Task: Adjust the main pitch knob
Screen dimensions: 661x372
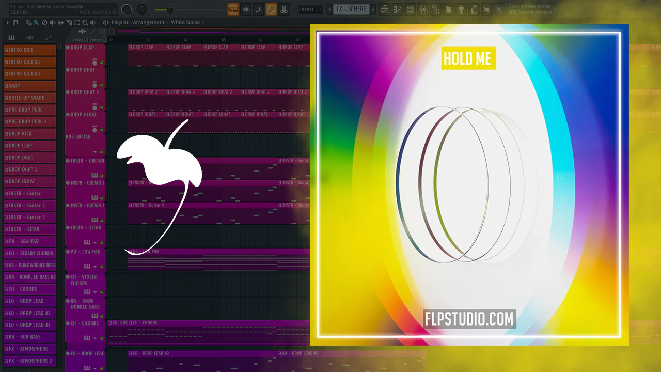Action: (141, 9)
